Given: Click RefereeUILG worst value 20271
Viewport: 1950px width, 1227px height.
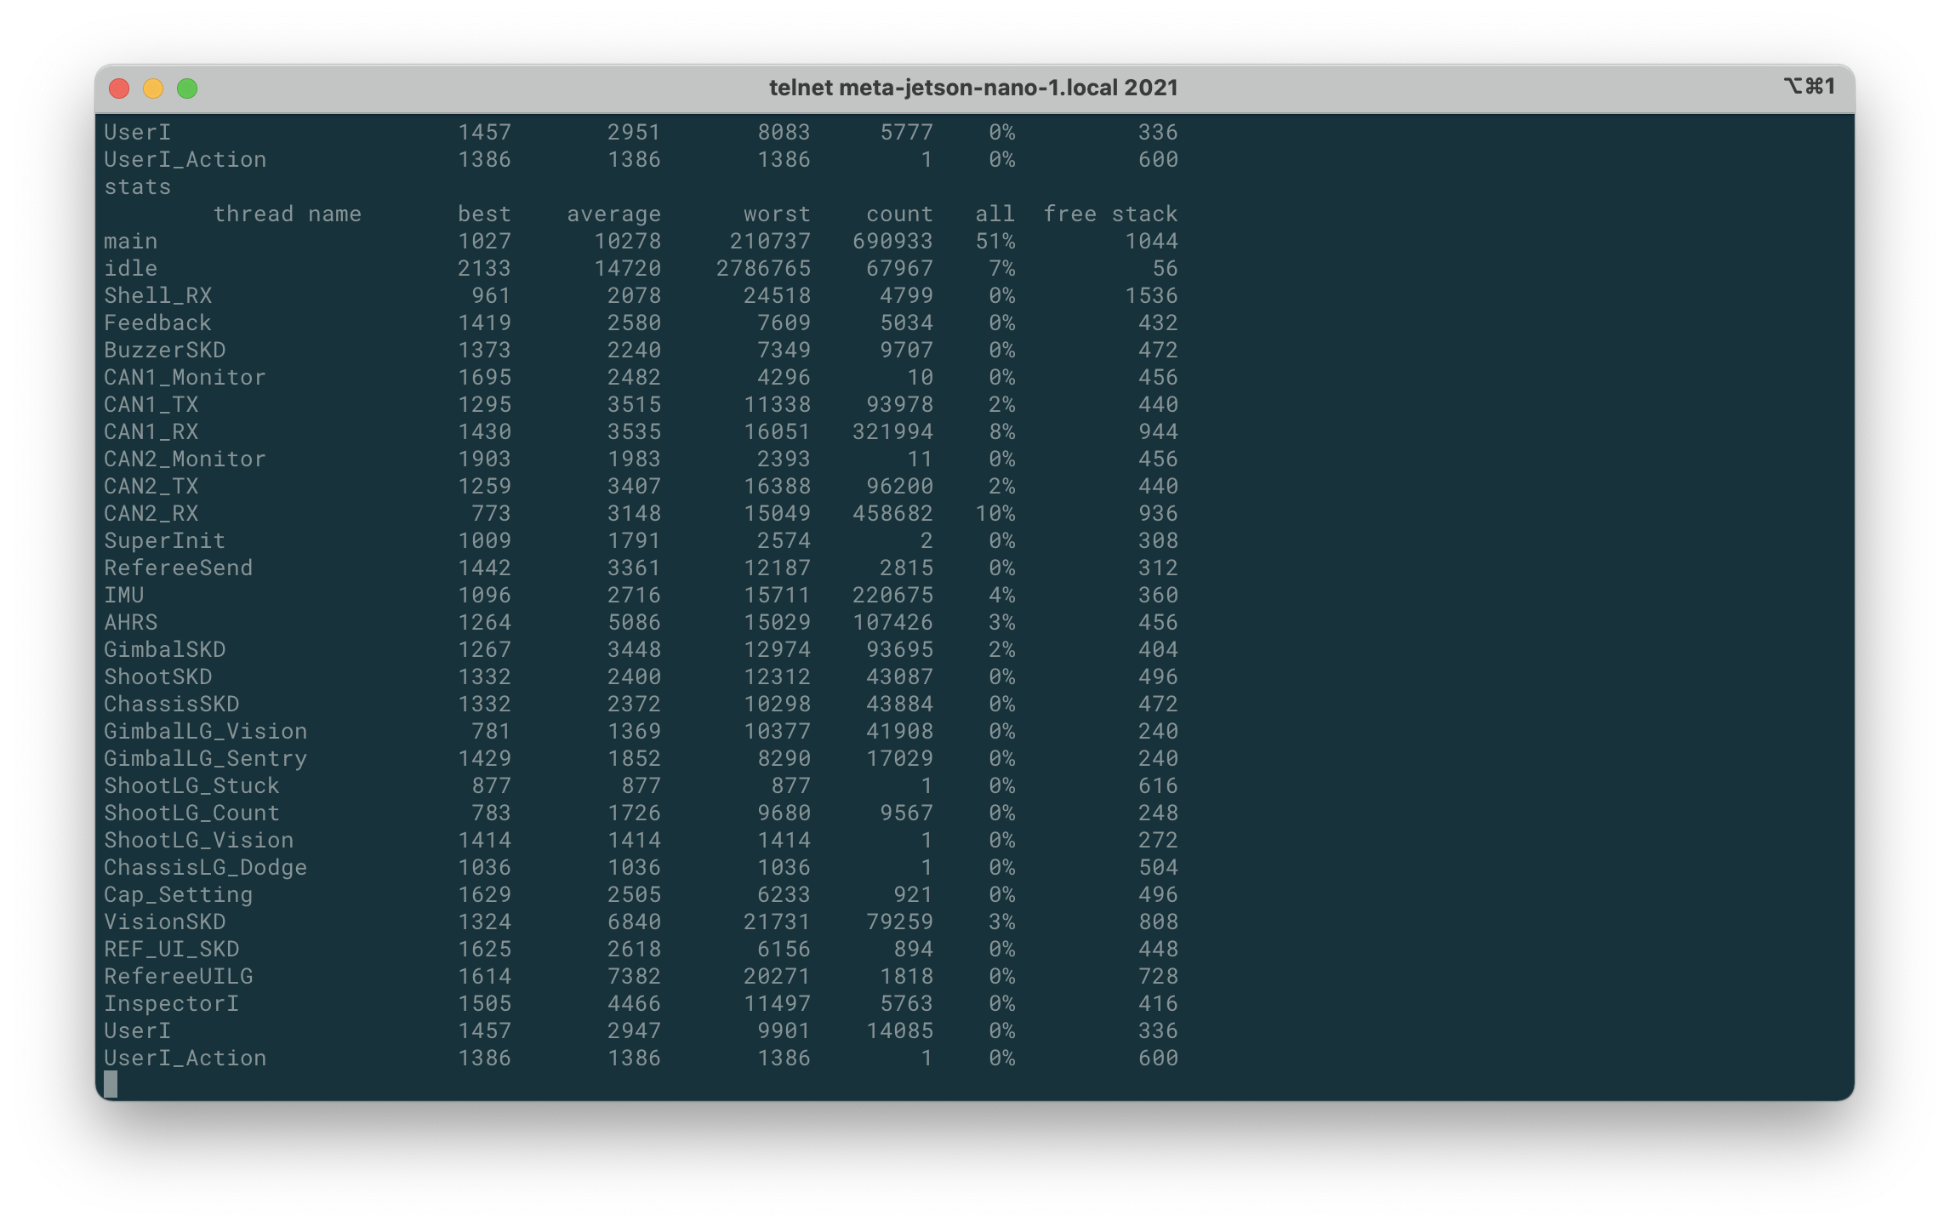Looking at the screenshot, I should coord(777,976).
